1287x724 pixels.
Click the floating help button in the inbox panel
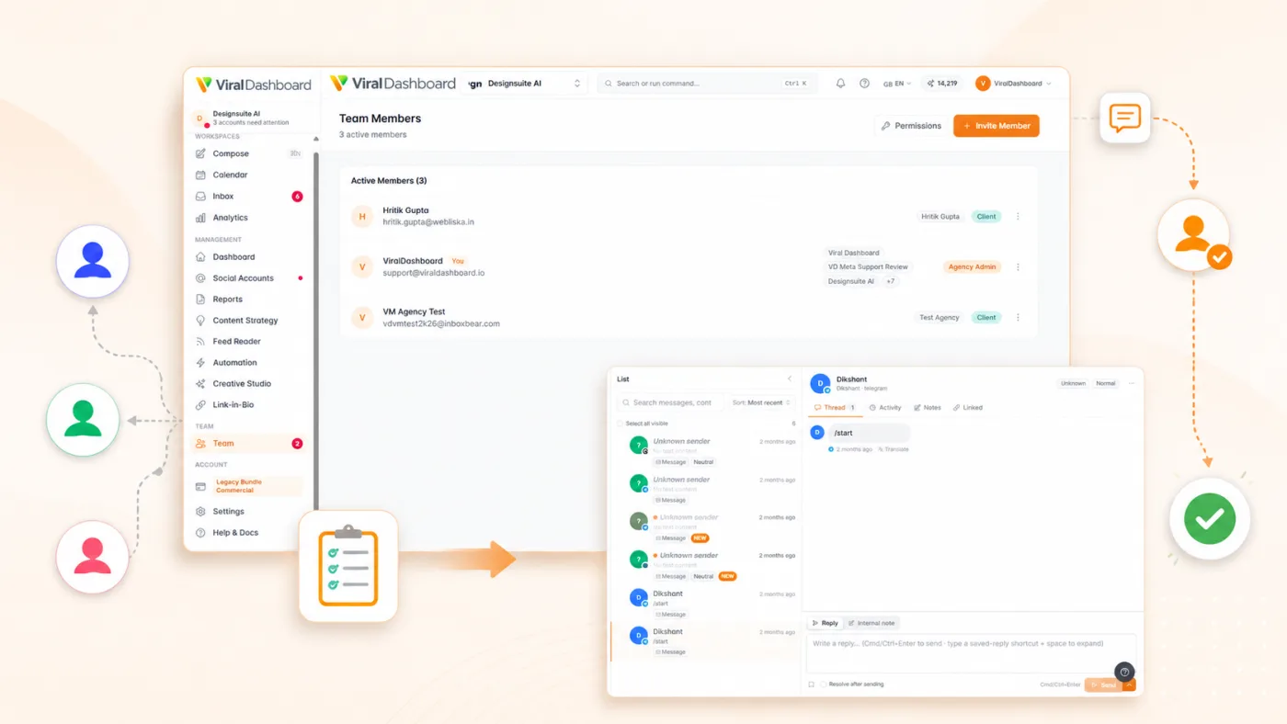[1124, 672]
